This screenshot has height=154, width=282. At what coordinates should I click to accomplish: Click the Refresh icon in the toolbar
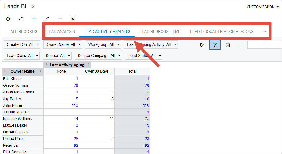[8, 19]
